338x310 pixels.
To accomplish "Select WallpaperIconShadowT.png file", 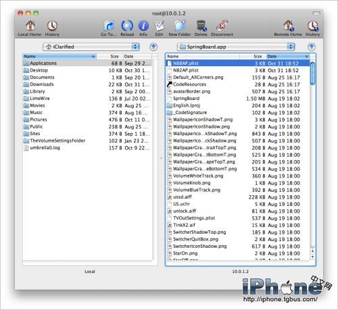I will pyautogui.click(x=238, y=120).
